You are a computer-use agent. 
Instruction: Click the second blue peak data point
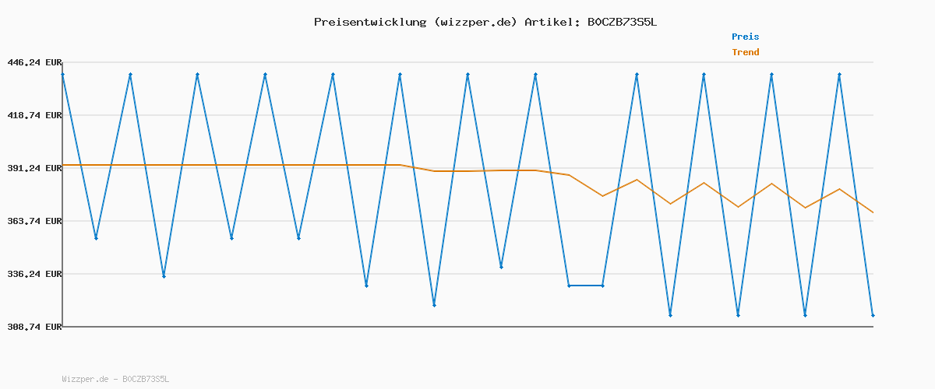point(130,75)
